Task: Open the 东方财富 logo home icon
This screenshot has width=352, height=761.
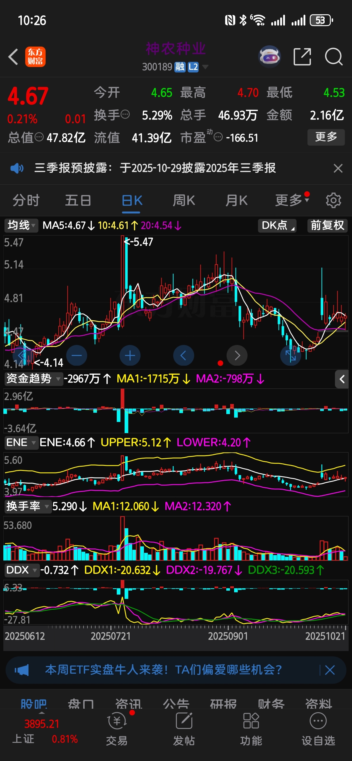Action: coord(35,57)
